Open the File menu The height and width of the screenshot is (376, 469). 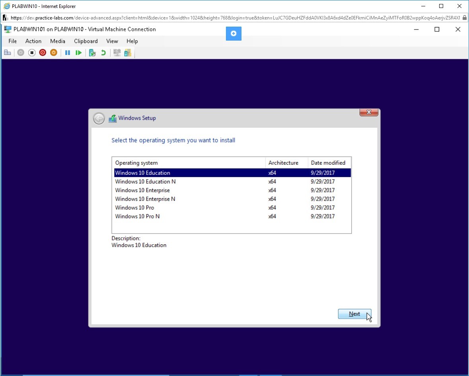point(13,41)
